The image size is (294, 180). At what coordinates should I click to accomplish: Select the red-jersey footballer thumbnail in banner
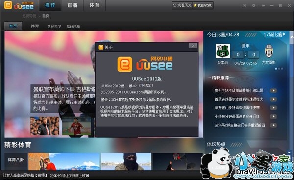click(x=77, y=126)
